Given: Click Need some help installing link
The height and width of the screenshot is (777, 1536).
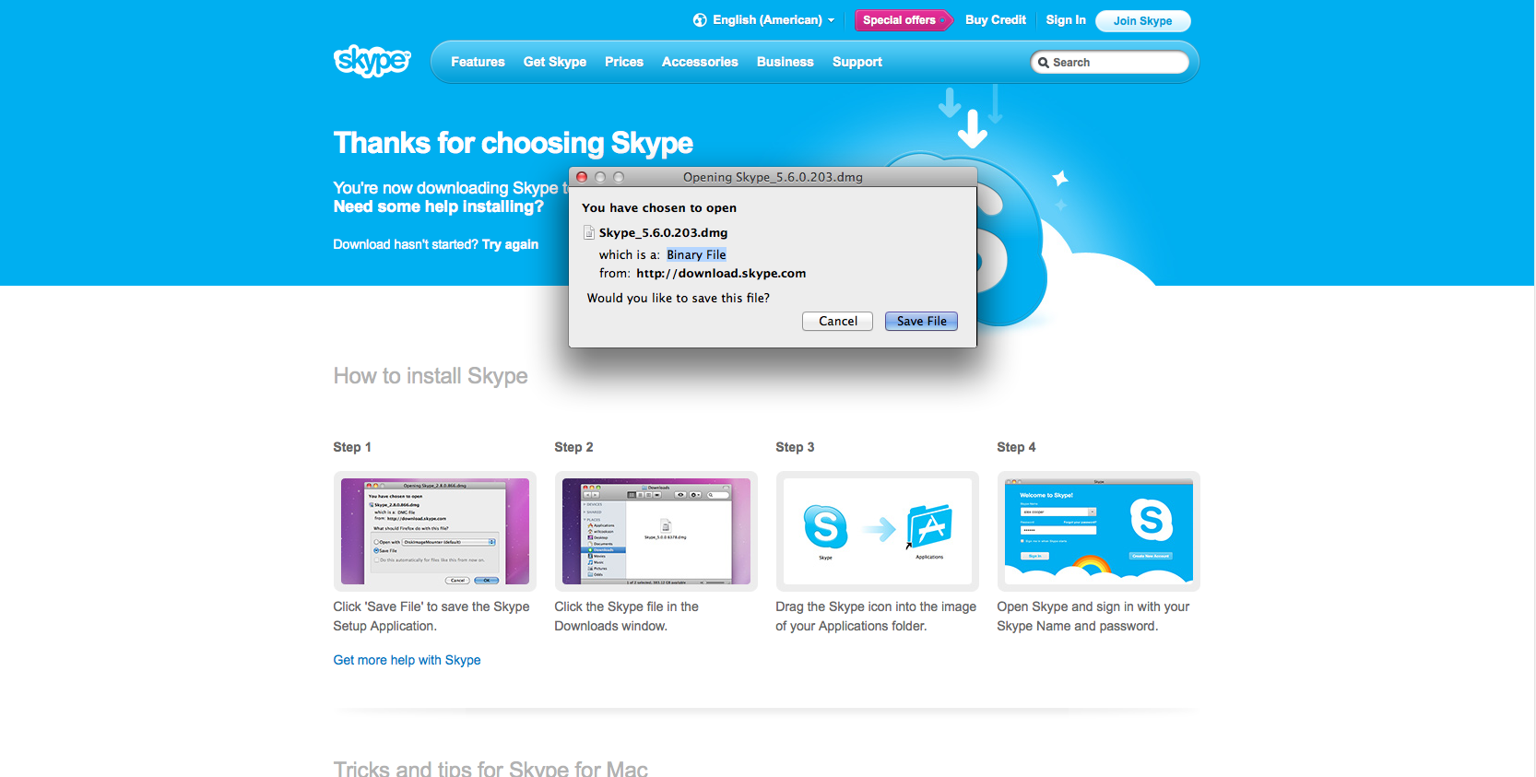Looking at the screenshot, I should pyautogui.click(x=439, y=206).
